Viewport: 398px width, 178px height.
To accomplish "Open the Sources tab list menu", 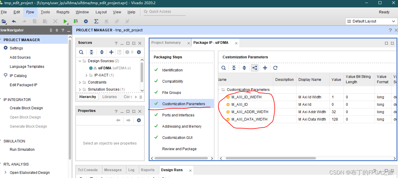I will point(141,97).
